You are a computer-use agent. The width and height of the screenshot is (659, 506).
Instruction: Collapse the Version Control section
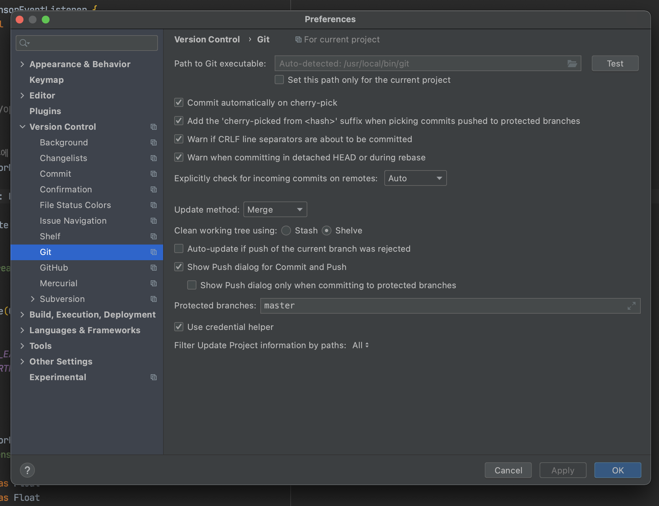click(x=22, y=127)
